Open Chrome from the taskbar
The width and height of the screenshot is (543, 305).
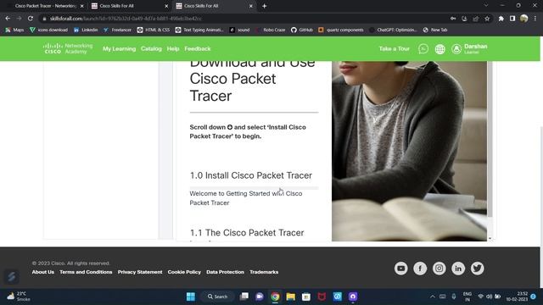pyautogui.click(x=275, y=297)
